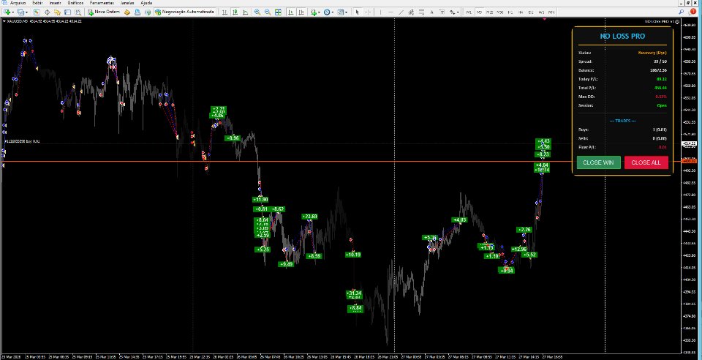This screenshot has width=702, height=360.
Task: Open the Exibir menu
Action: [37, 3]
